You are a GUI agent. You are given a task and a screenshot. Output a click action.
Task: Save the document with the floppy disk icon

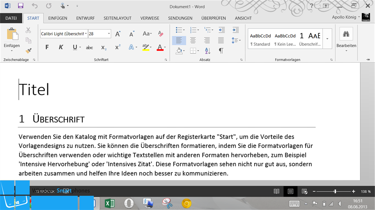pyautogui.click(x=21, y=6)
